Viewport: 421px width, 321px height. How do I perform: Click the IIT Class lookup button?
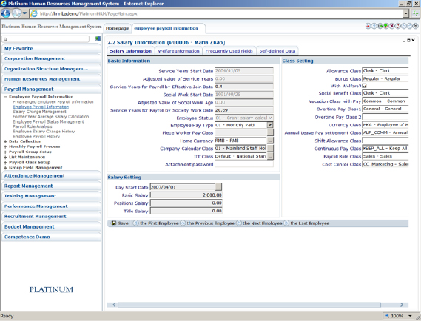click(270, 156)
